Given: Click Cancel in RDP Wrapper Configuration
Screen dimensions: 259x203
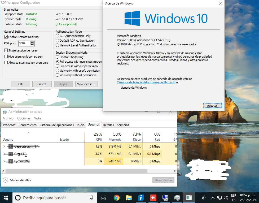Looking at the screenshot, I should click(42, 84).
